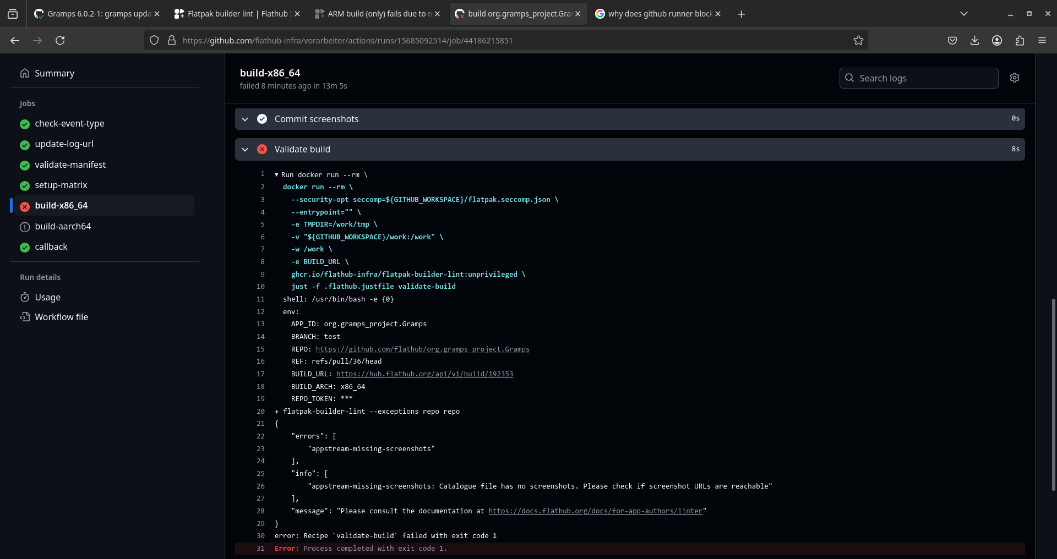
Task: Focus the Search logs field
Action: [x=919, y=78]
